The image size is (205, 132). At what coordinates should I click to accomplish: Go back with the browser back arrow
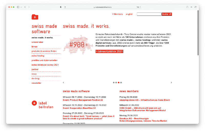click(25, 7)
